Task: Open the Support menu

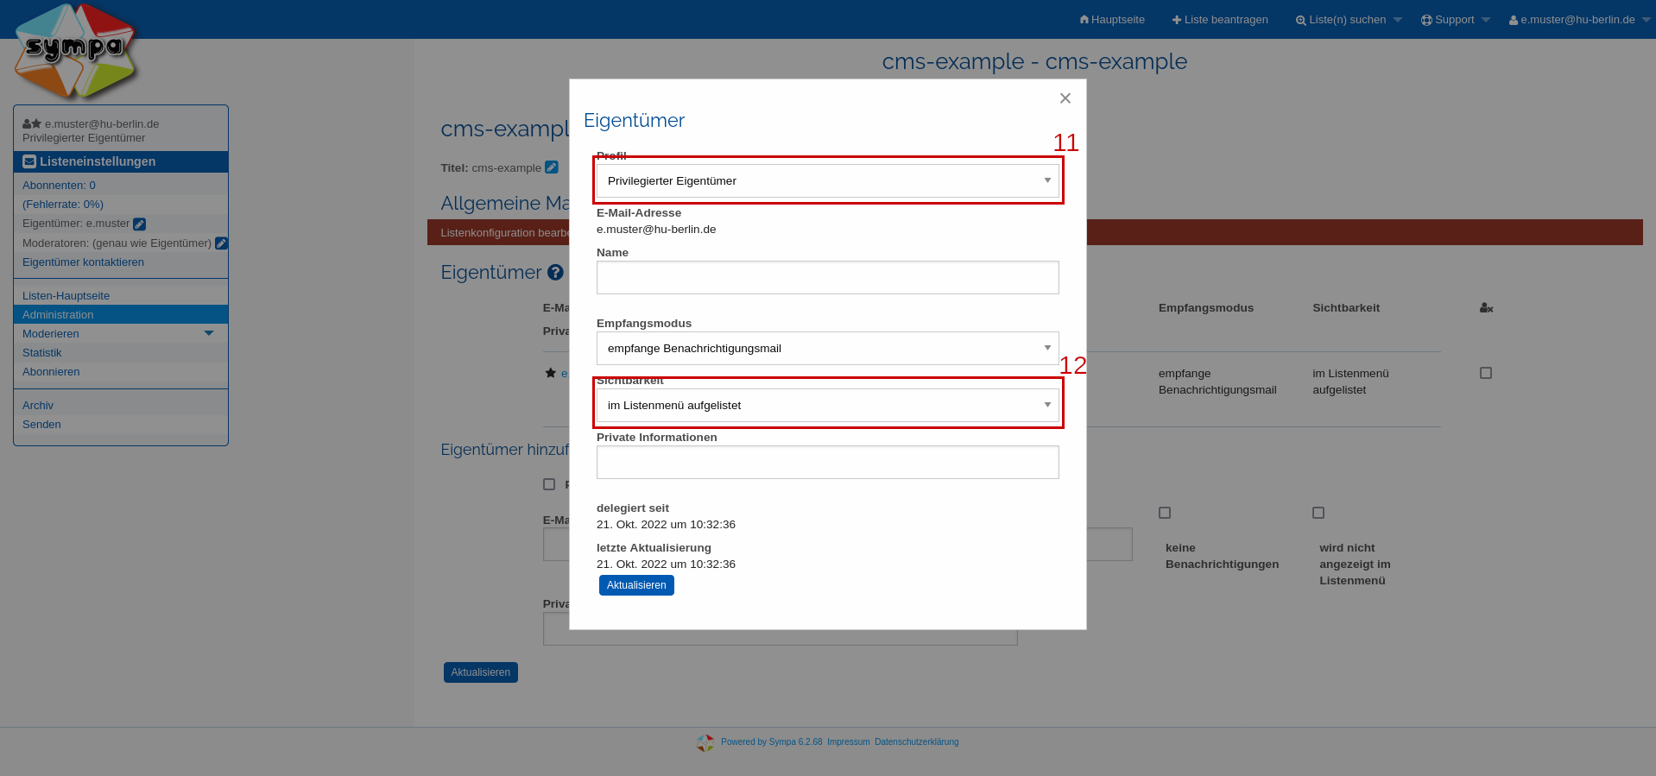Action: 1455,20
